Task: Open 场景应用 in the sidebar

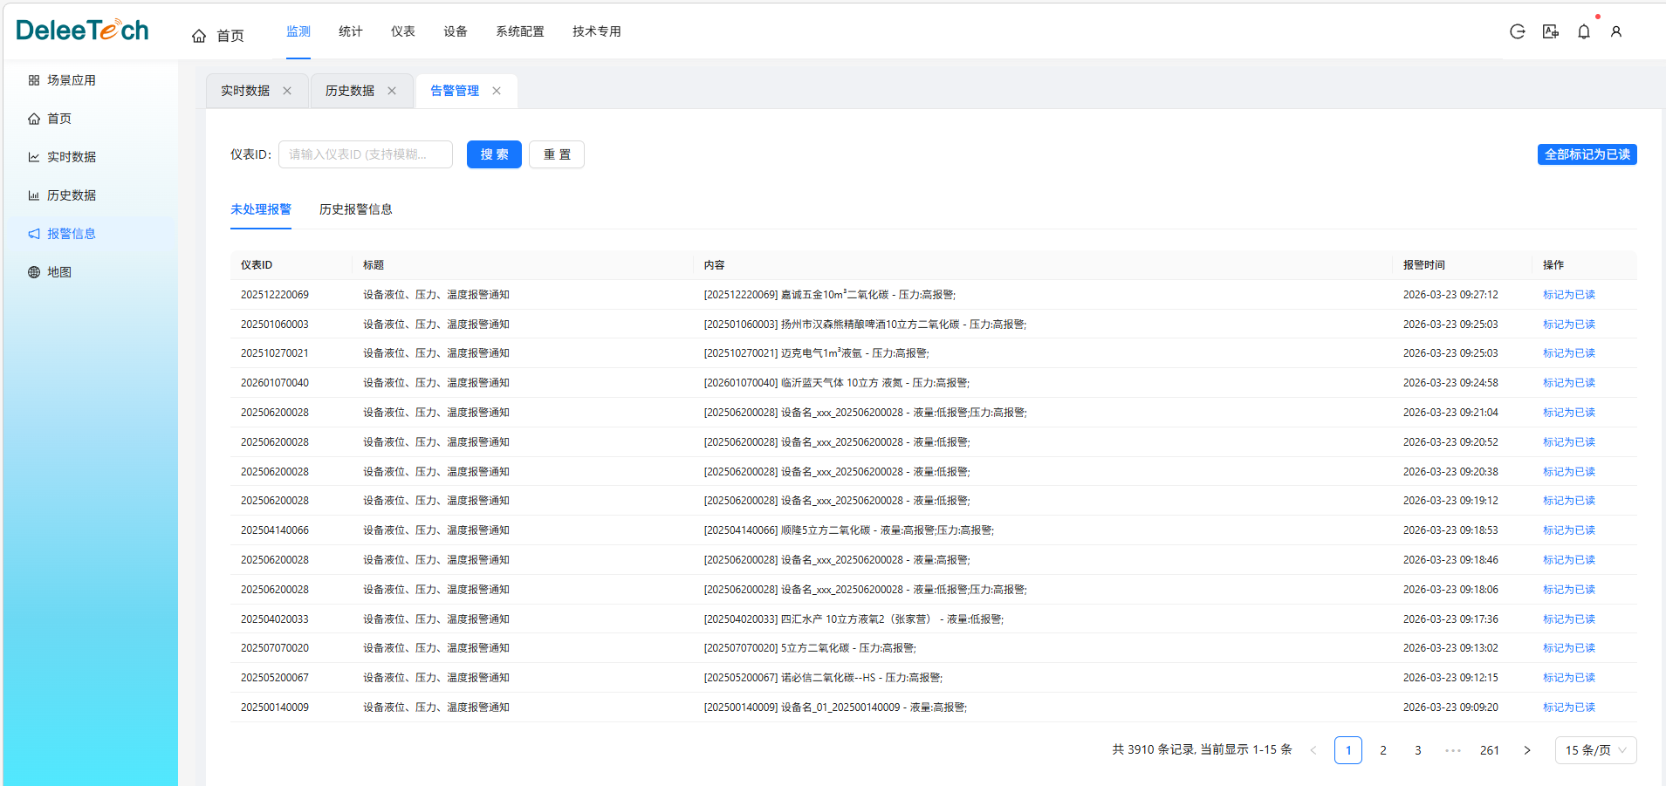Action: point(71,80)
